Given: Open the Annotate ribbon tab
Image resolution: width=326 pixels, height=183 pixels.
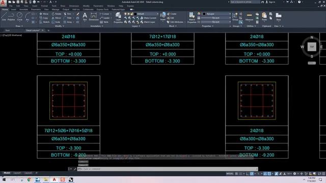Looking at the screenshot, I should pyautogui.click(x=23, y=10).
